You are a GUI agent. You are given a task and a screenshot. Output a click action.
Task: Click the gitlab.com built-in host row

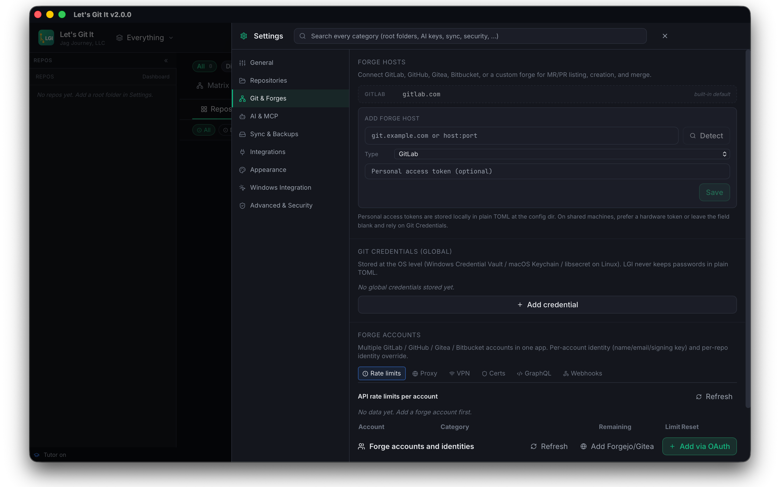point(547,94)
